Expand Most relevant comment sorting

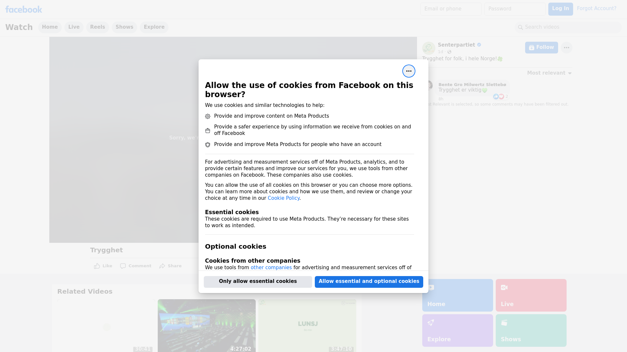point(549,73)
